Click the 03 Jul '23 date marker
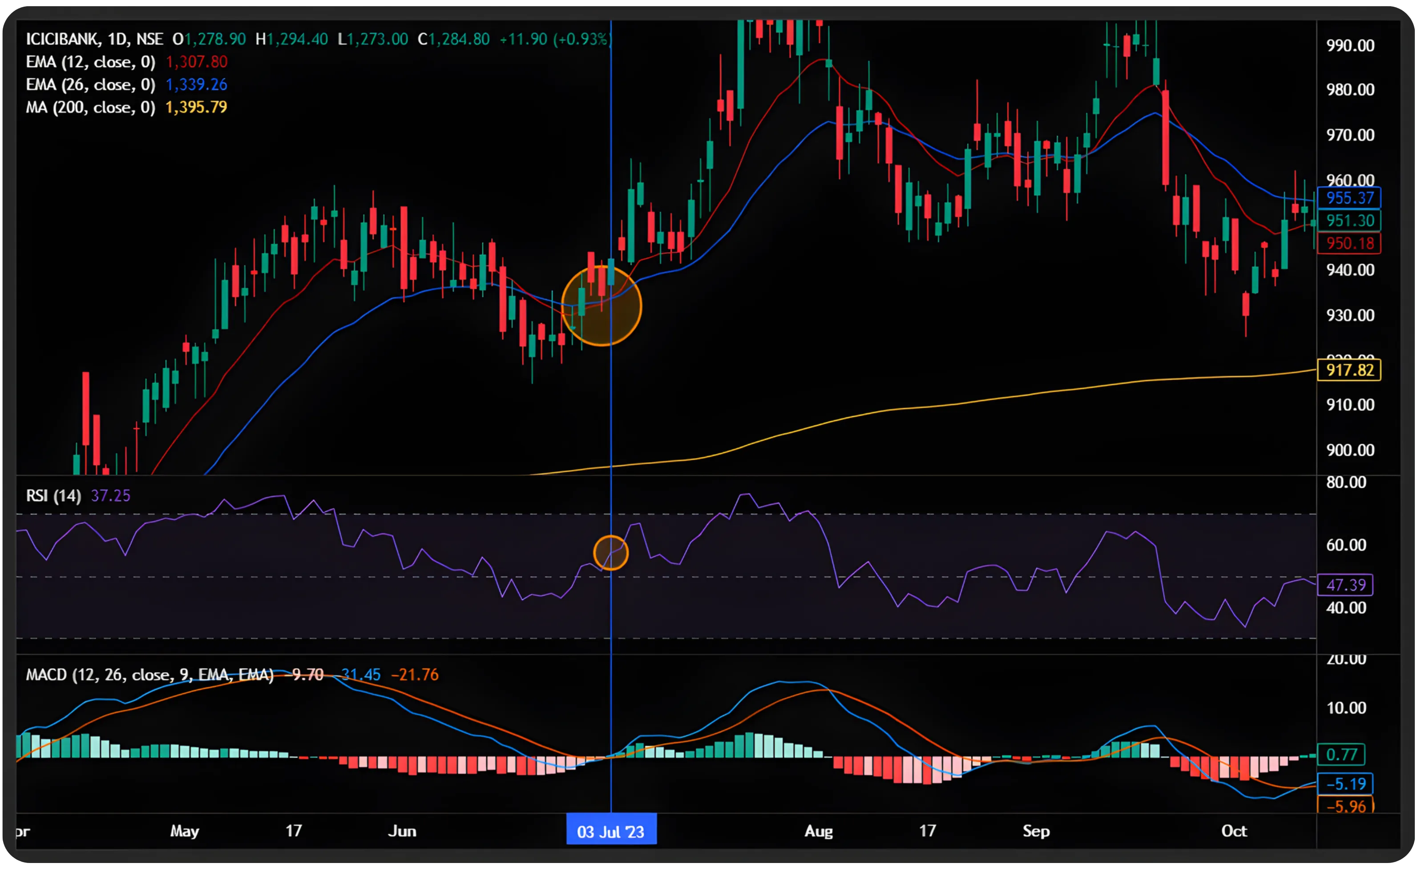1425x871 pixels. tap(611, 832)
